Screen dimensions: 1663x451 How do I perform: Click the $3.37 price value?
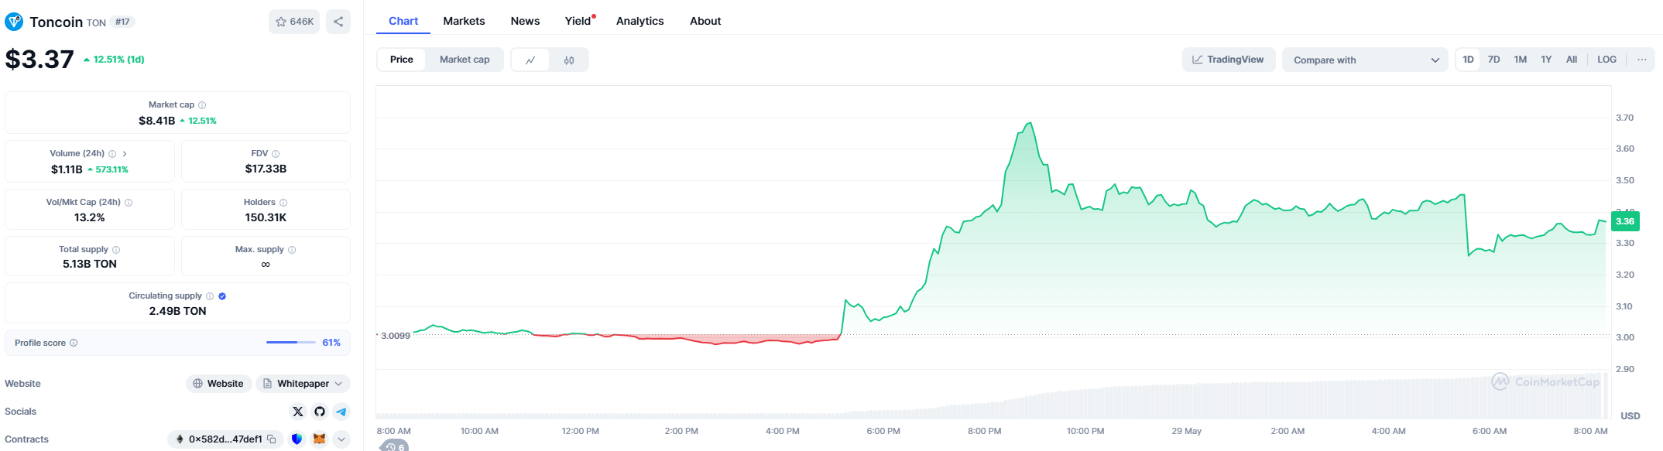[x=39, y=59]
